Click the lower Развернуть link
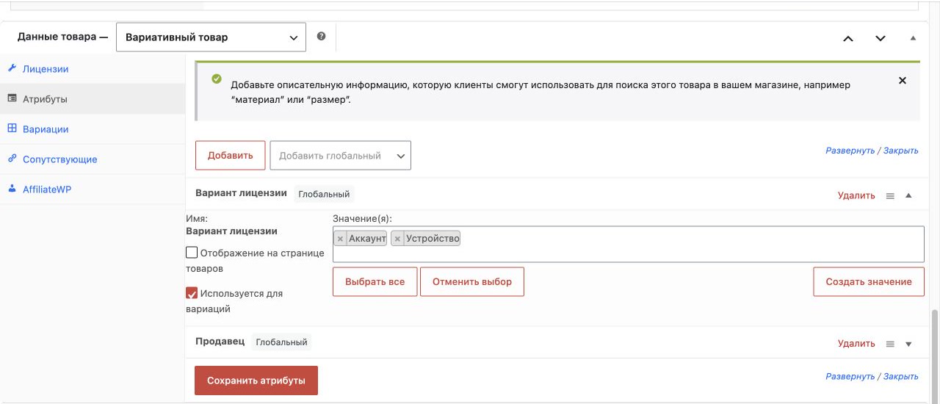Screen dimensions: 940x404 click(x=850, y=376)
